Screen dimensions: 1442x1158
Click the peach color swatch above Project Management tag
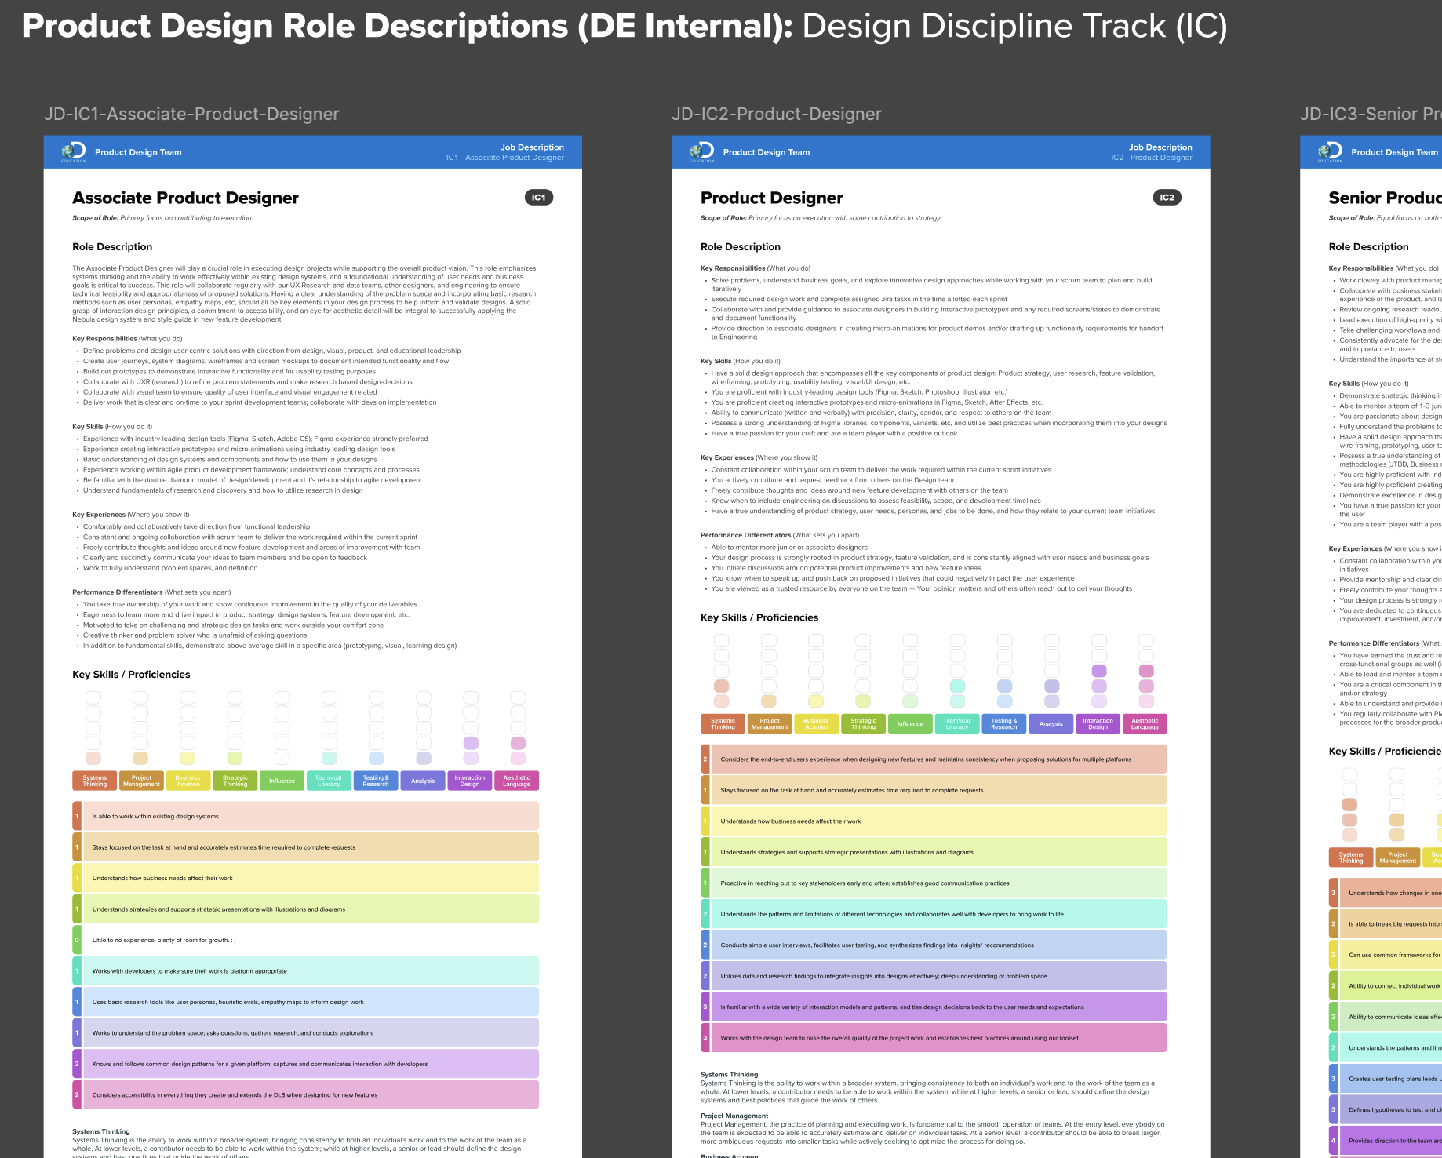[140, 758]
